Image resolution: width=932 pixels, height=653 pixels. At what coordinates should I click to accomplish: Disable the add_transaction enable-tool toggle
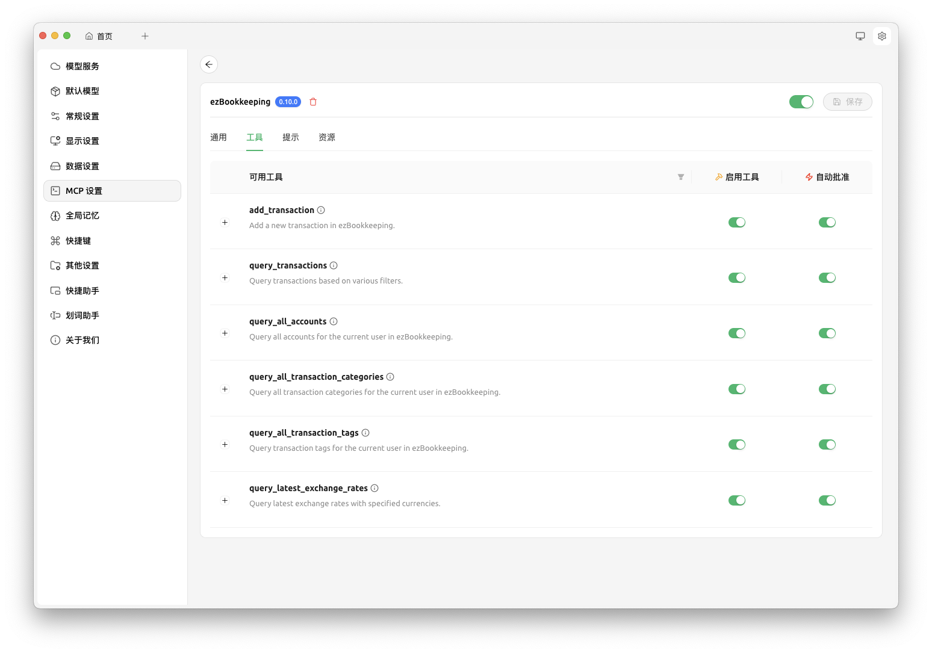pos(736,222)
